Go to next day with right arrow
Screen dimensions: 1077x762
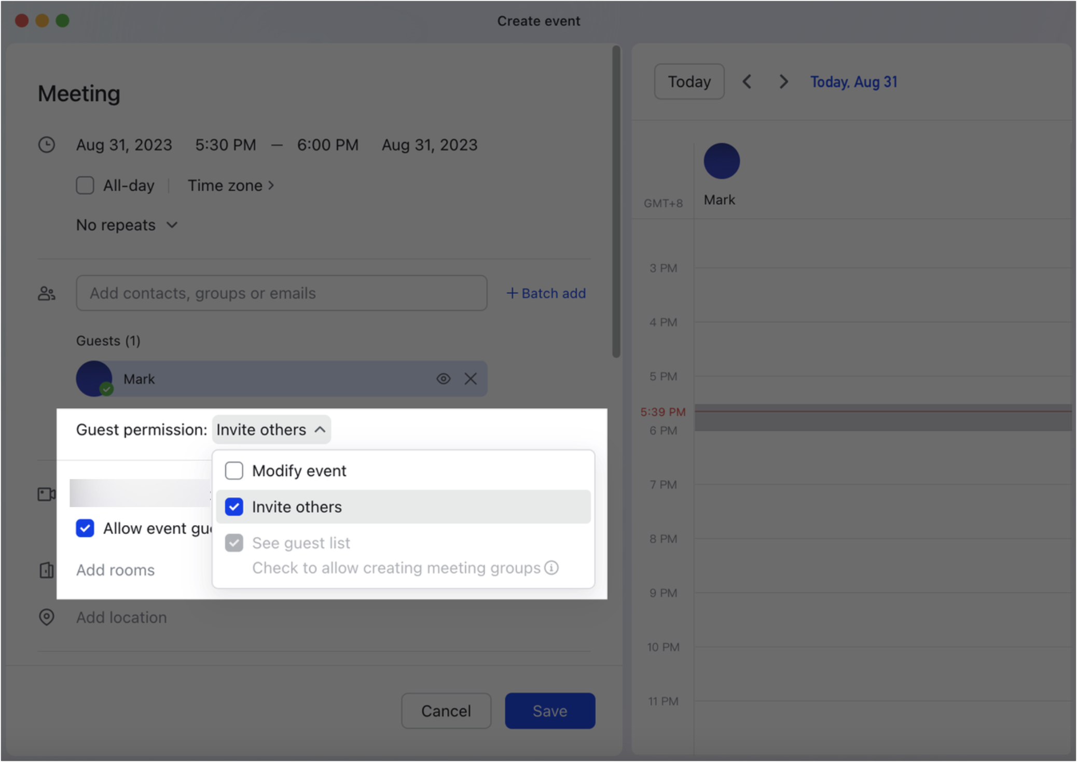click(783, 81)
